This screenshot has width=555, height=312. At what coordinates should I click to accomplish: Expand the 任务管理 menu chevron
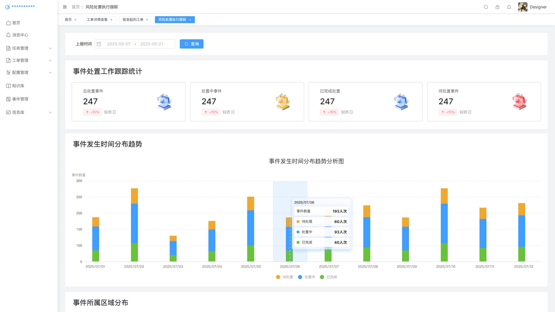[50, 48]
